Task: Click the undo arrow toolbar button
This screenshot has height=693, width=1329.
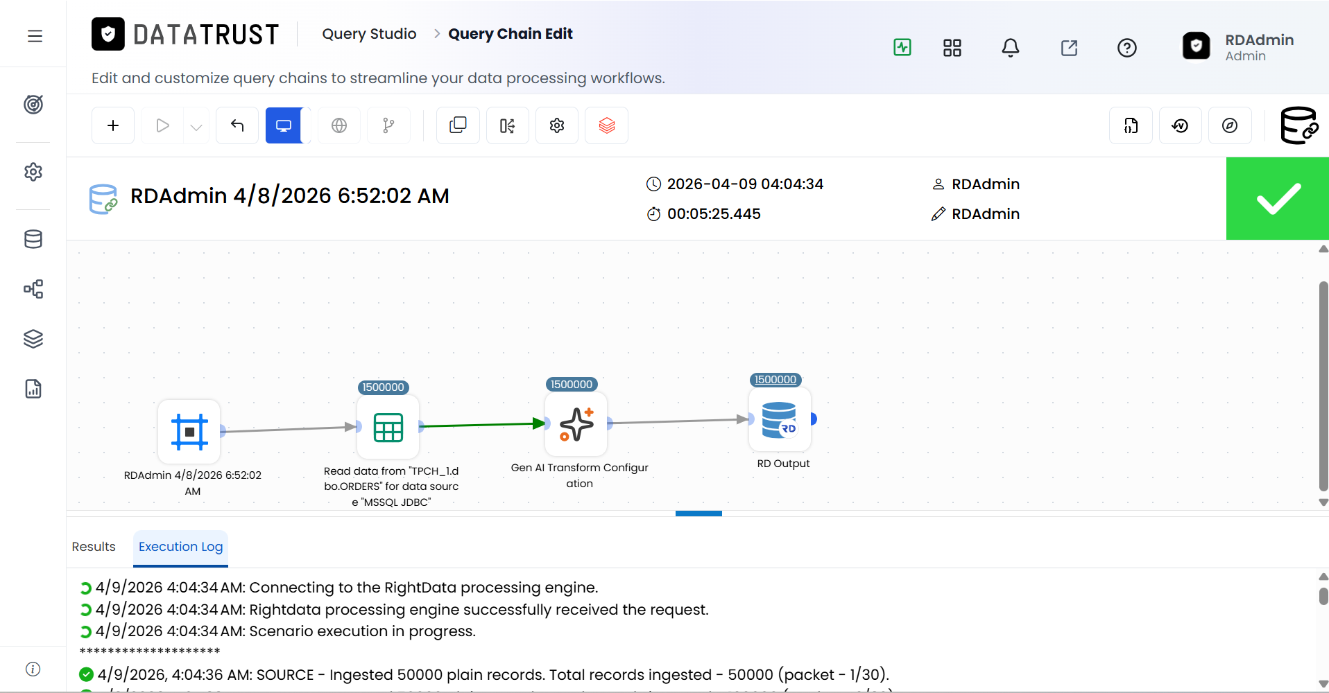Action: coord(237,125)
